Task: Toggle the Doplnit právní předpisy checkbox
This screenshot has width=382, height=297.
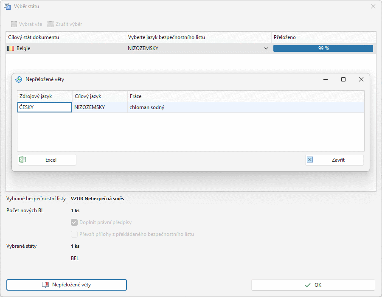Action: [74, 222]
